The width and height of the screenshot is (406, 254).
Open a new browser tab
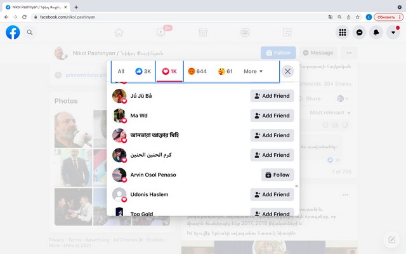[76, 7]
